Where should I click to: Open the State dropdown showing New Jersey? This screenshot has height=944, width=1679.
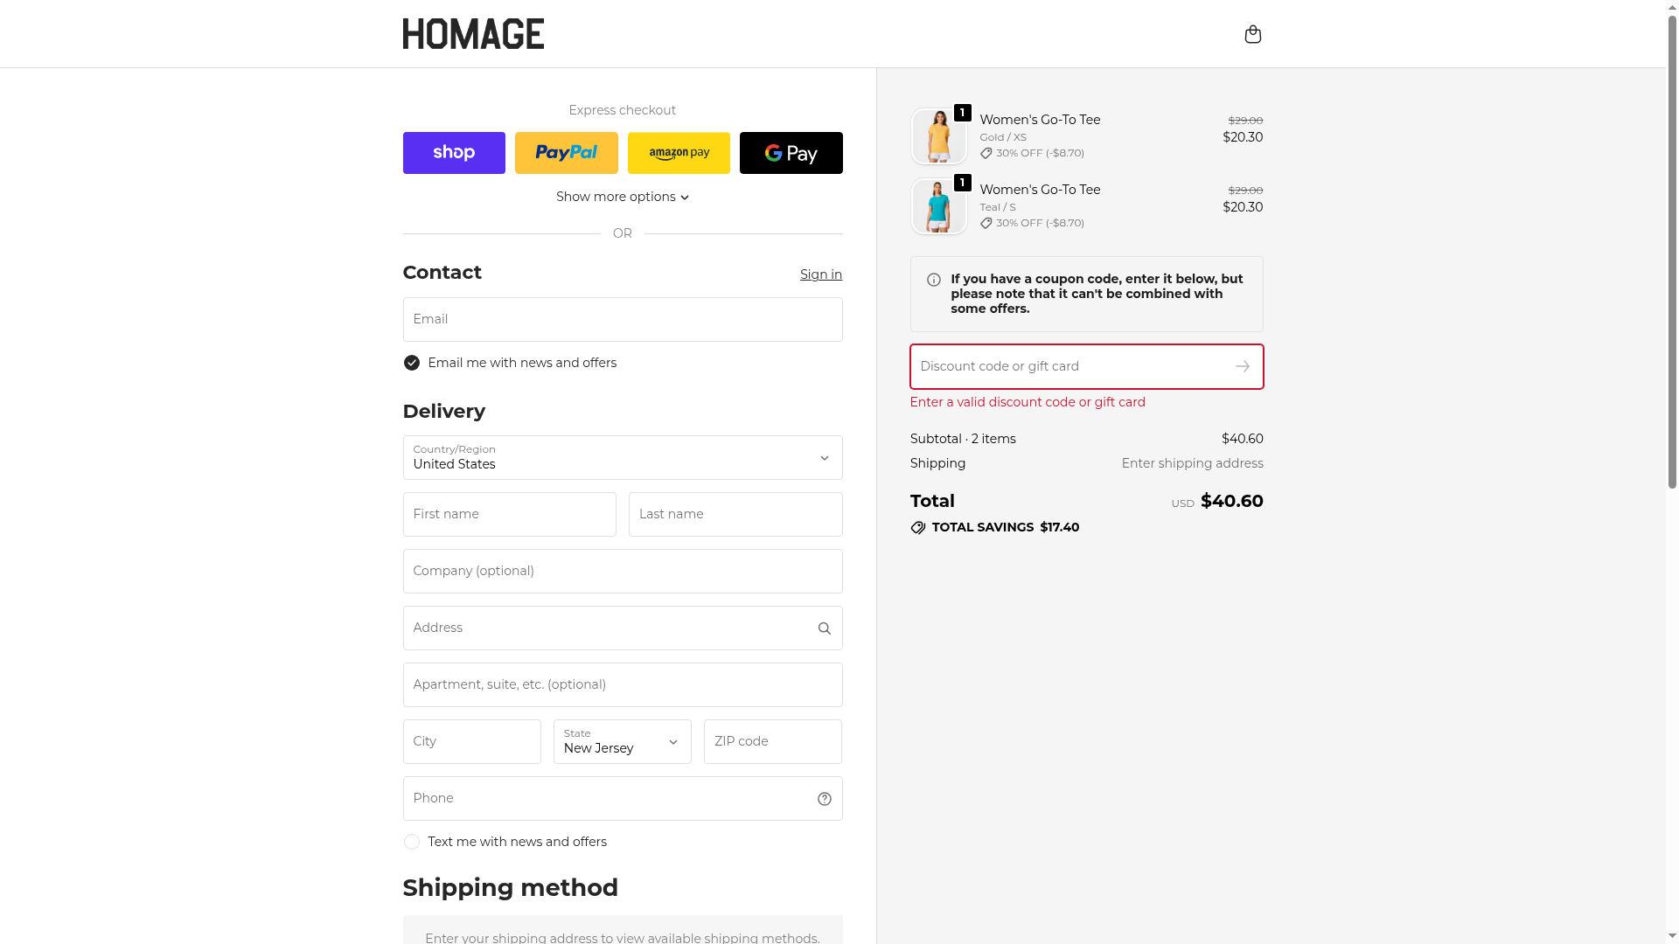click(x=622, y=742)
